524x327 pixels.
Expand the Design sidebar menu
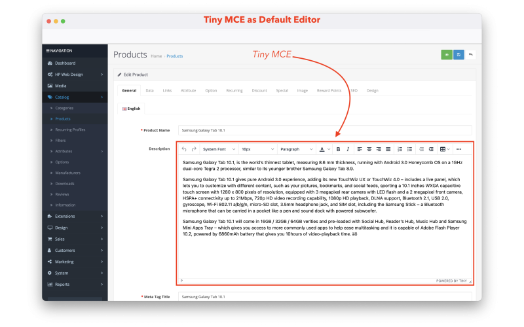pos(75,228)
